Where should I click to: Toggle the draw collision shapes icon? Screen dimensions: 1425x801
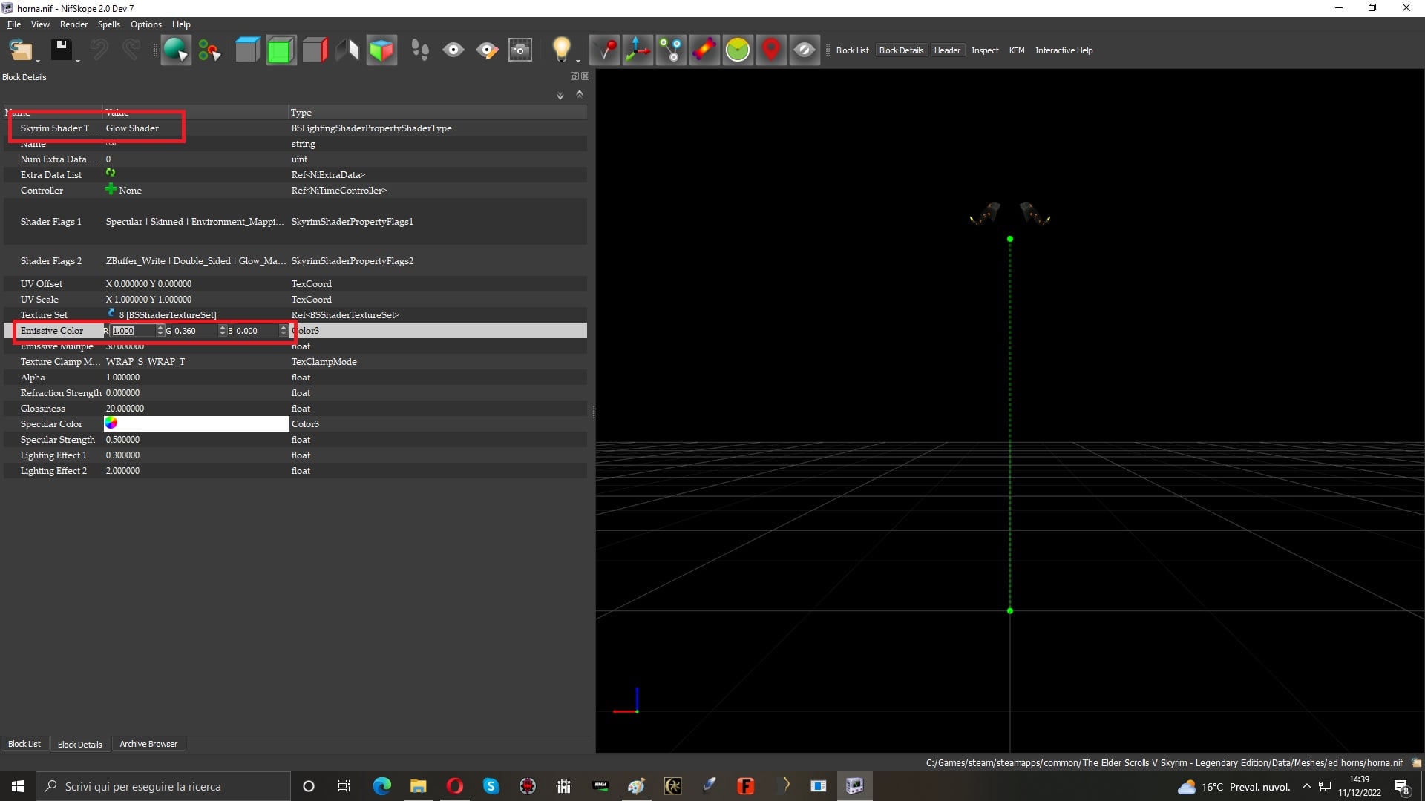point(704,50)
